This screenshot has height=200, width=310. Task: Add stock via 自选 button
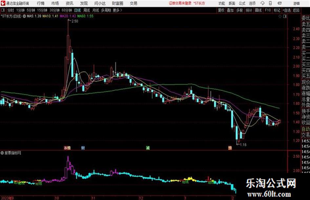286,10
